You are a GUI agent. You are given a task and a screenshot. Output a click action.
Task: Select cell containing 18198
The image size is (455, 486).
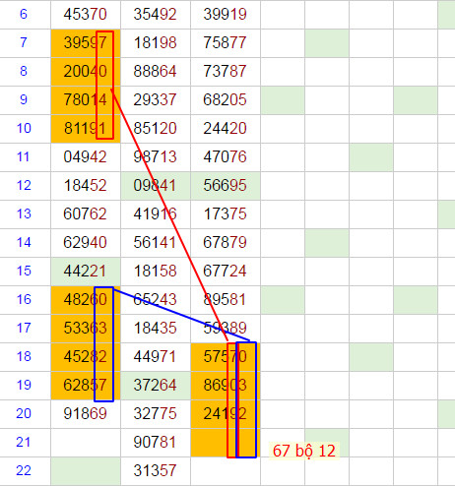156,43
